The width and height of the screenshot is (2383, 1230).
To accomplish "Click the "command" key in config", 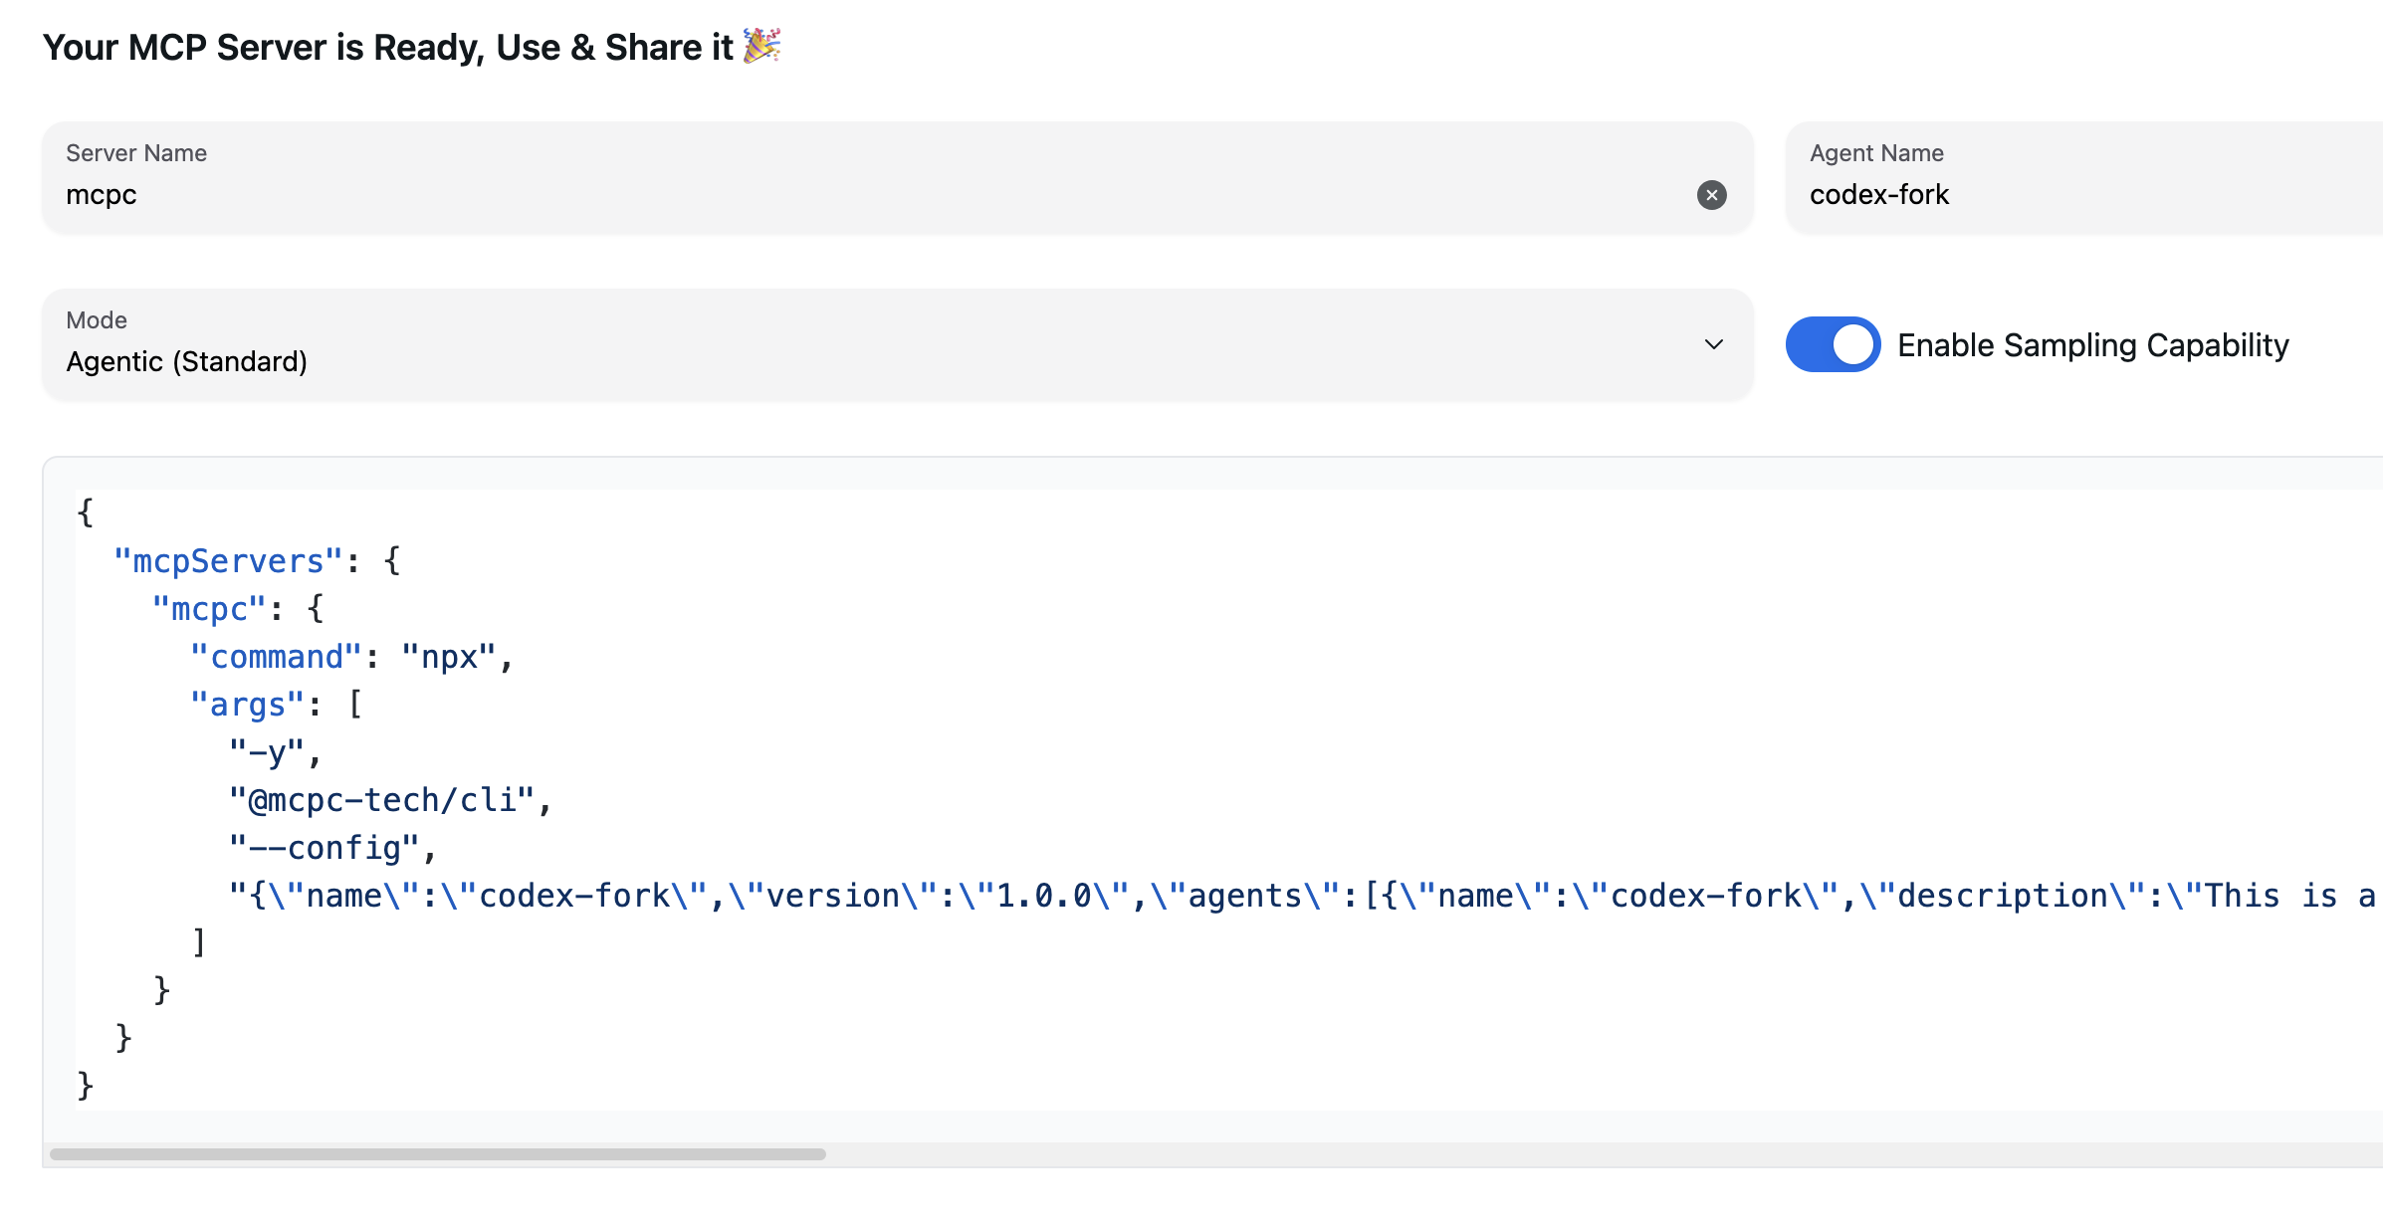I will pos(276,657).
